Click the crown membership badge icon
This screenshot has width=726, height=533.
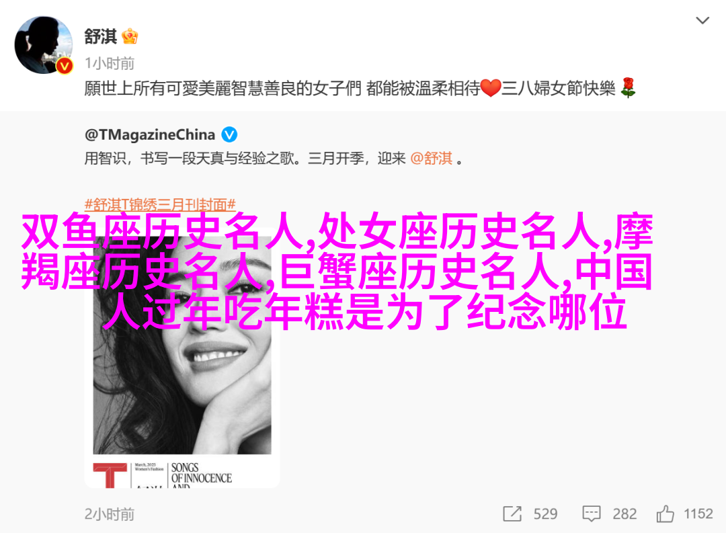coord(130,36)
